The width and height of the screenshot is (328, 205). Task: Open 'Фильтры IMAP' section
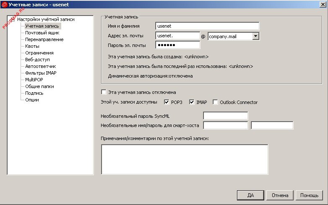click(x=41, y=73)
